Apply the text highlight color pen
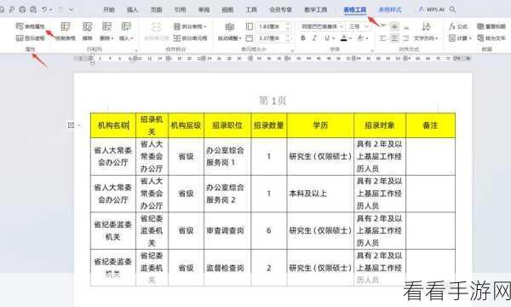The image size is (511, 307). (360, 38)
